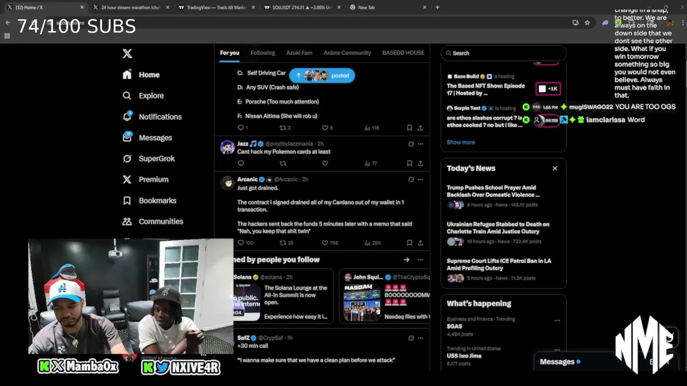Bookmark Jazz's Pokemon cards post
Screen dimensions: 687x386
(410, 163)
